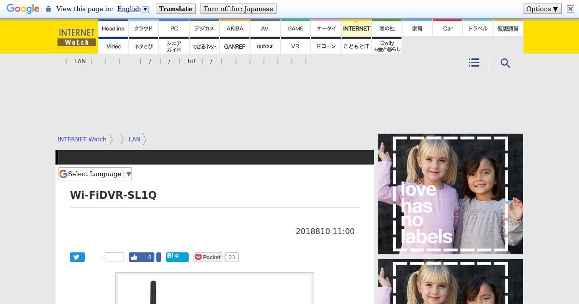The height and width of the screenshot is (304, 579).
Task: Click Turn off for: Japanese
Action: pos(238,9)
